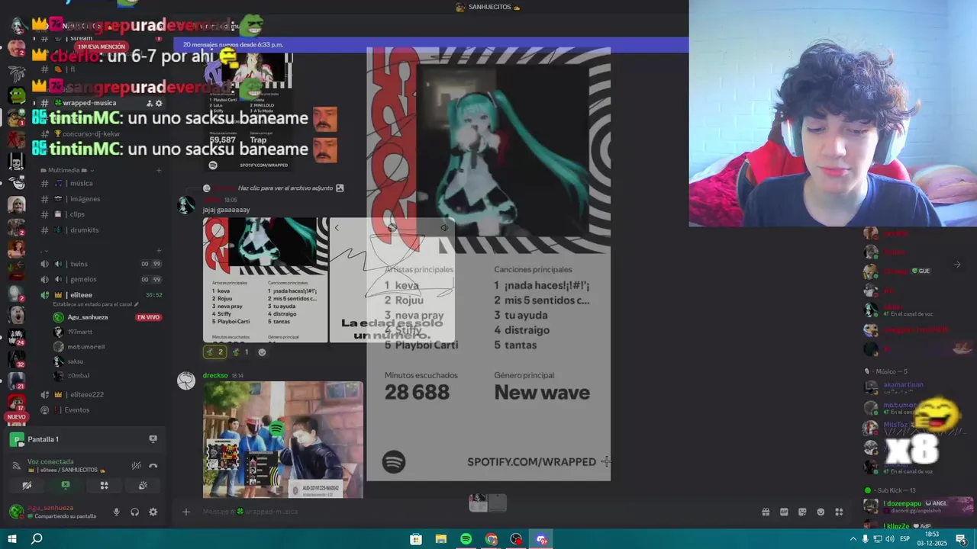Jump via 1 NUEVA MENCIÓN pill

102,47
